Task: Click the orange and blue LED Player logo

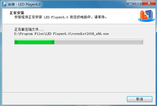Action: pyautogui.click(x=146, y=16)
